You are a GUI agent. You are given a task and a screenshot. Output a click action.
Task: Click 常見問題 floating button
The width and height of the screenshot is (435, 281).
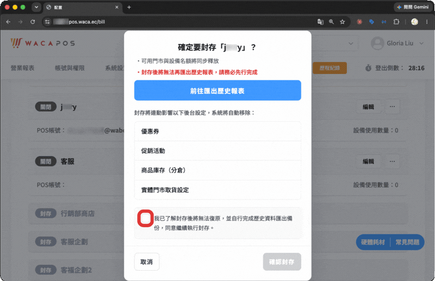click(x=407, y=242)
